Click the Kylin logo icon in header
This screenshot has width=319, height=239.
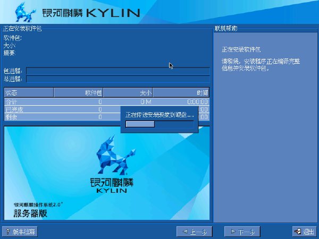pyautogui.click(x=25, y=13)
